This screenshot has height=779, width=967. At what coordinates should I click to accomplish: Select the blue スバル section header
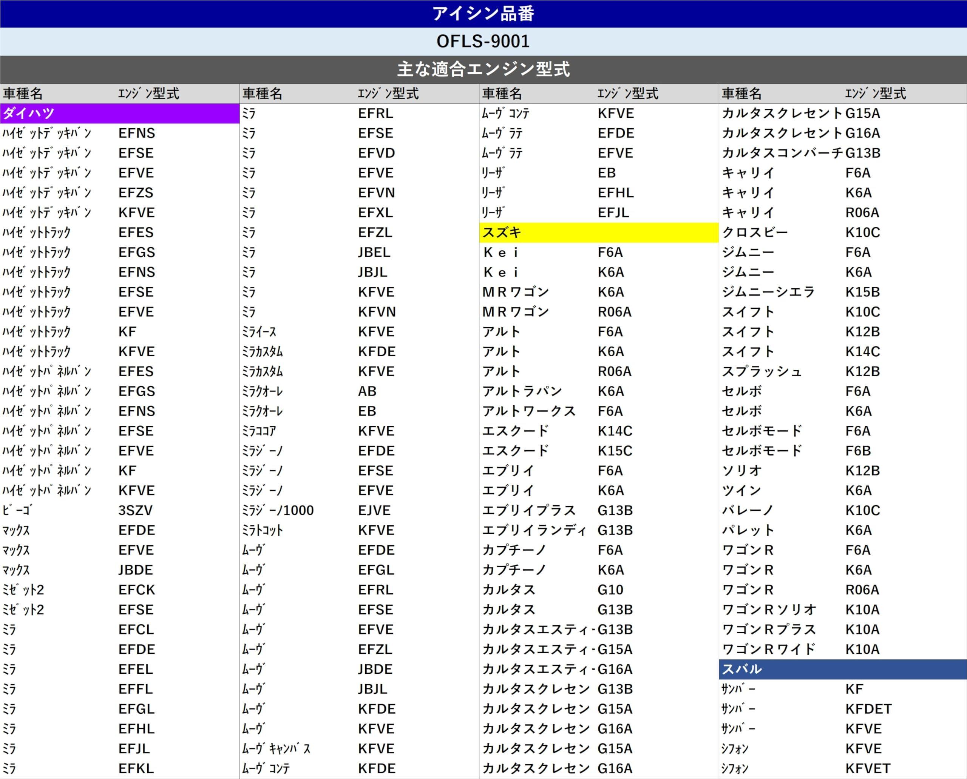tap(842, 669)
